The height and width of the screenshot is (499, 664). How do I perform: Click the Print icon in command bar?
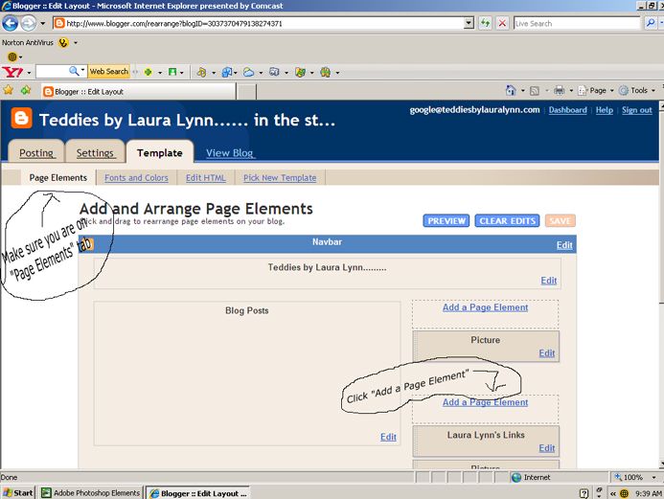(x=559, y=90)
